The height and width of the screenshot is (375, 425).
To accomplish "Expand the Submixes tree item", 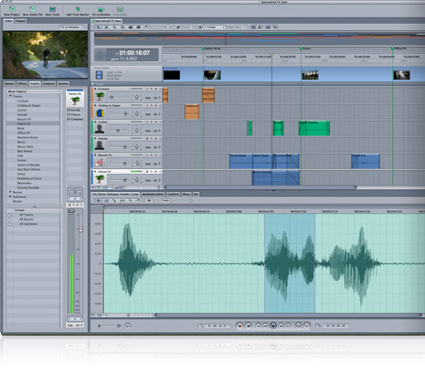I will click(10, 197).
